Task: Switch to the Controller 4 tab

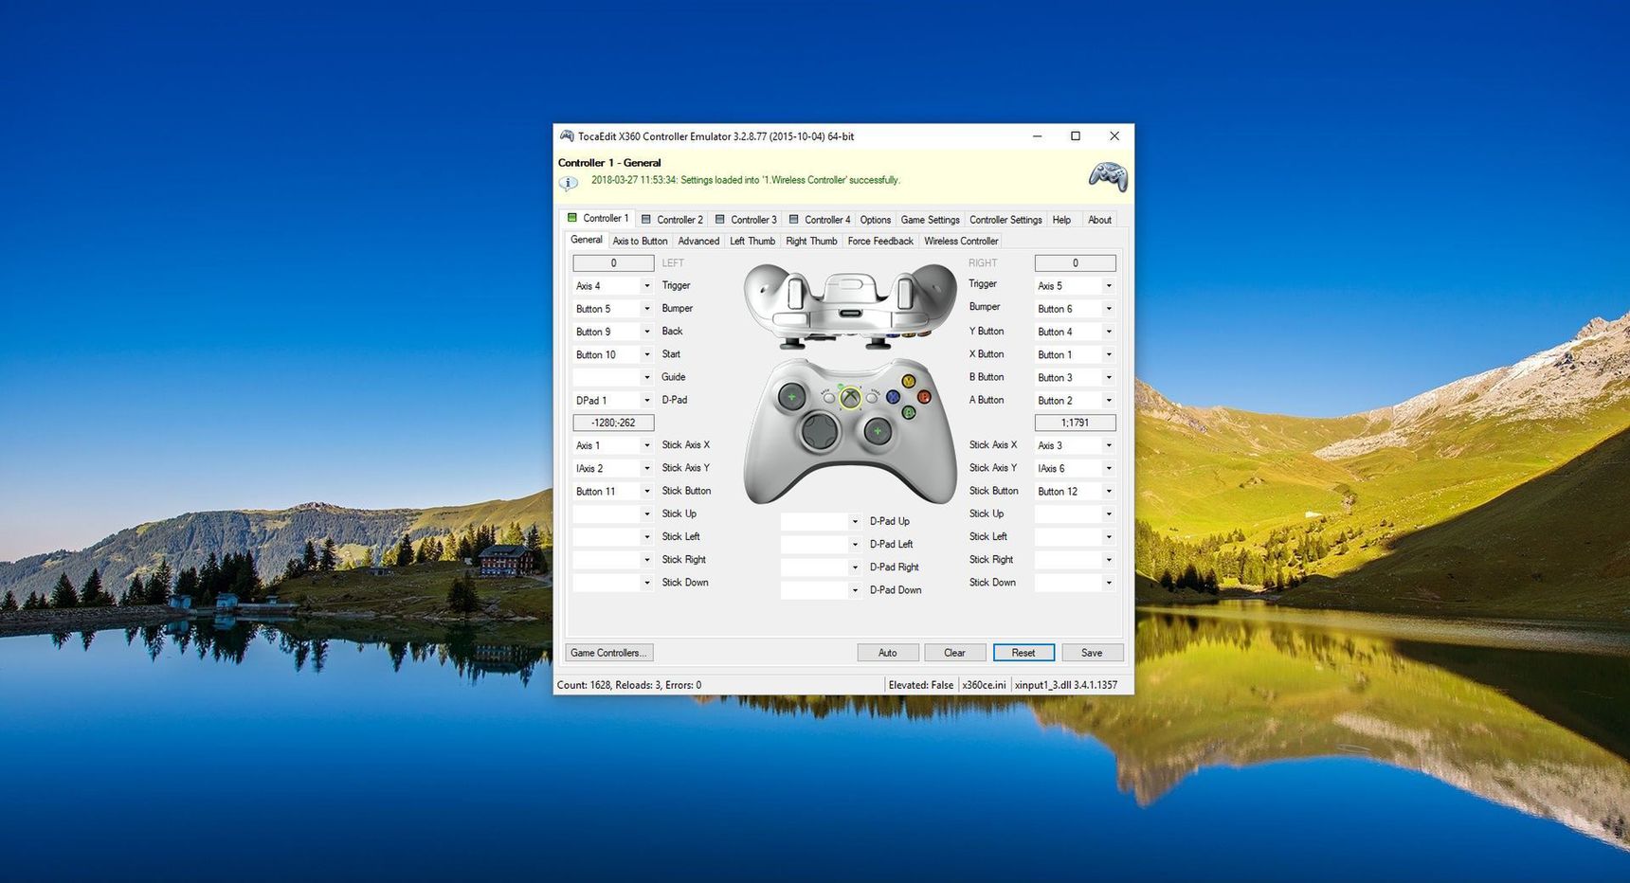Action: 820,220
